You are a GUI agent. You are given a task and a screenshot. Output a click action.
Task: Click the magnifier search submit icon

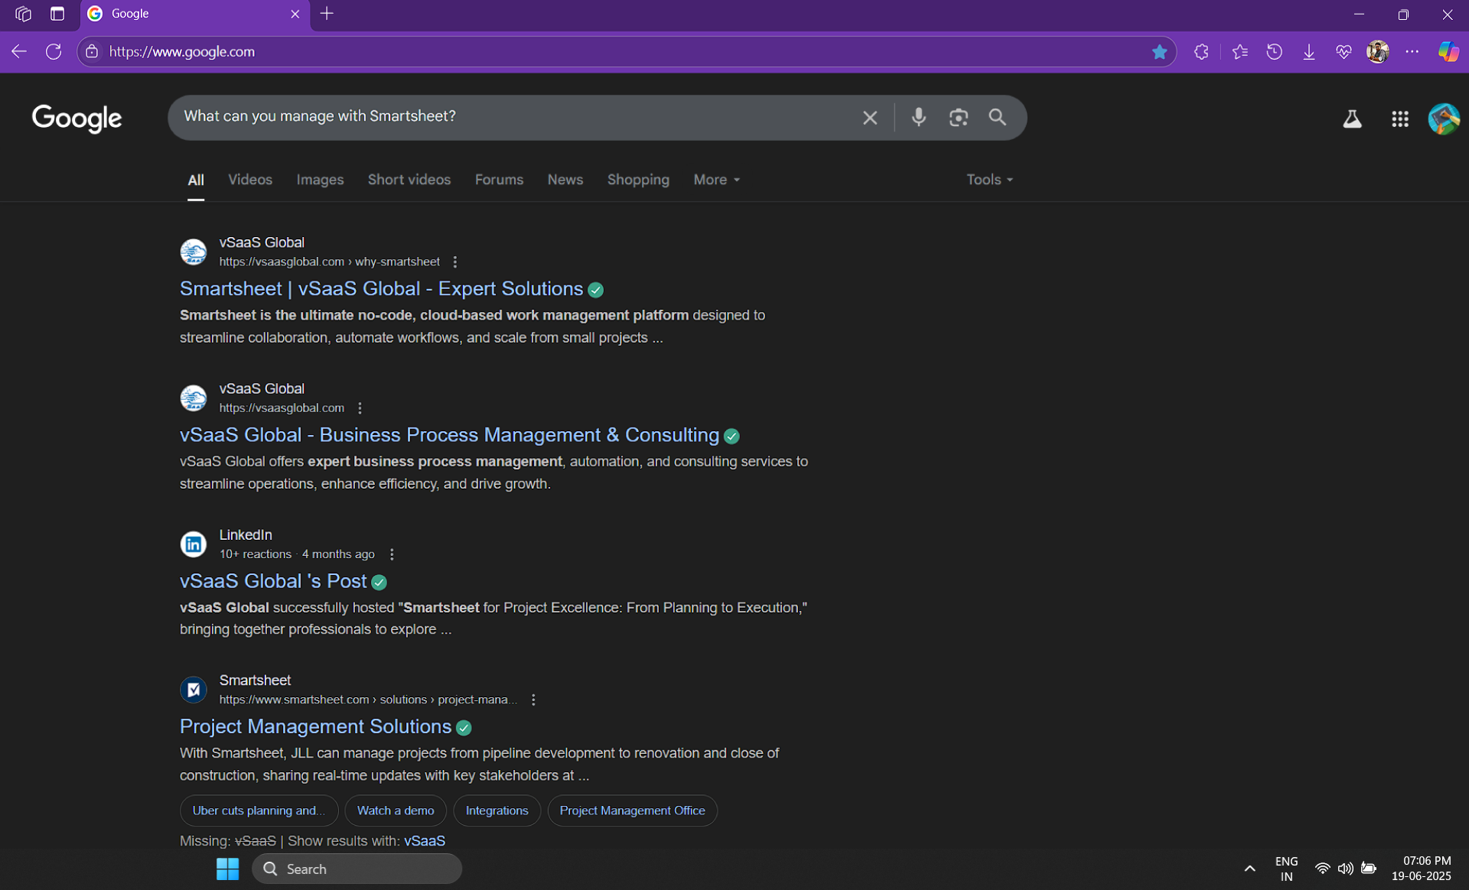(997, 117)
